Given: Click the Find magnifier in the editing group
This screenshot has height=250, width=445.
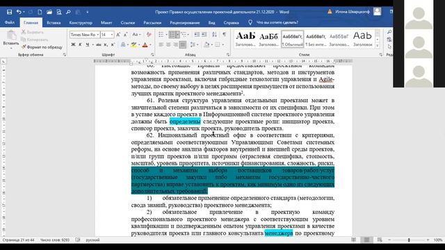Looking at the screenshot, I should (389, 32).
